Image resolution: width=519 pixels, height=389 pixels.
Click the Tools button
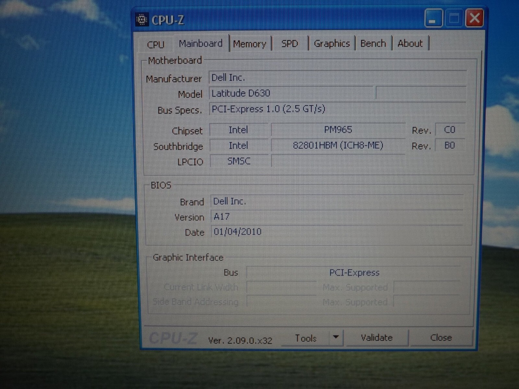[x=306, y=338]
